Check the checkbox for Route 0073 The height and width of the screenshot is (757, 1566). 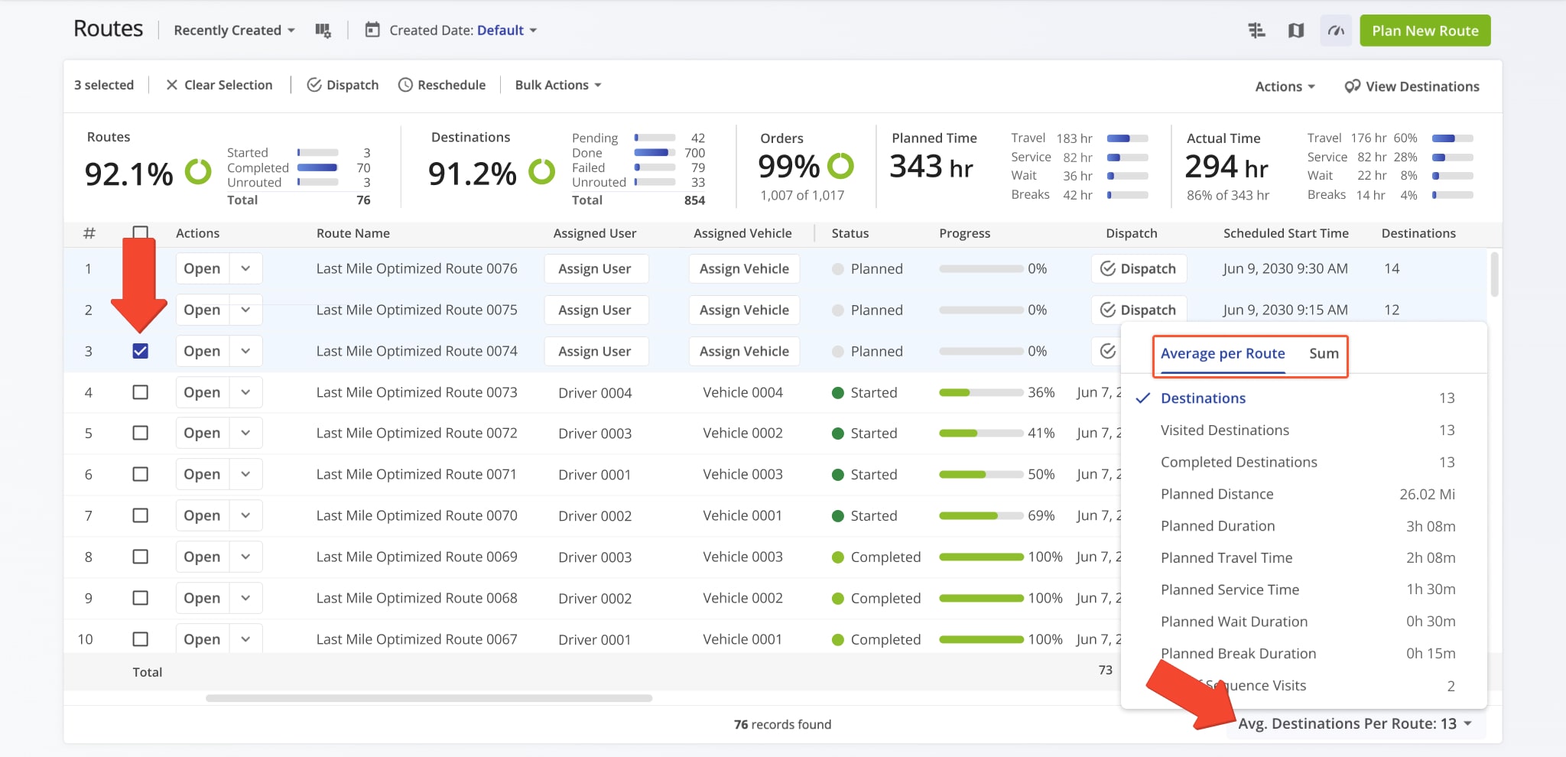(140, 391)
